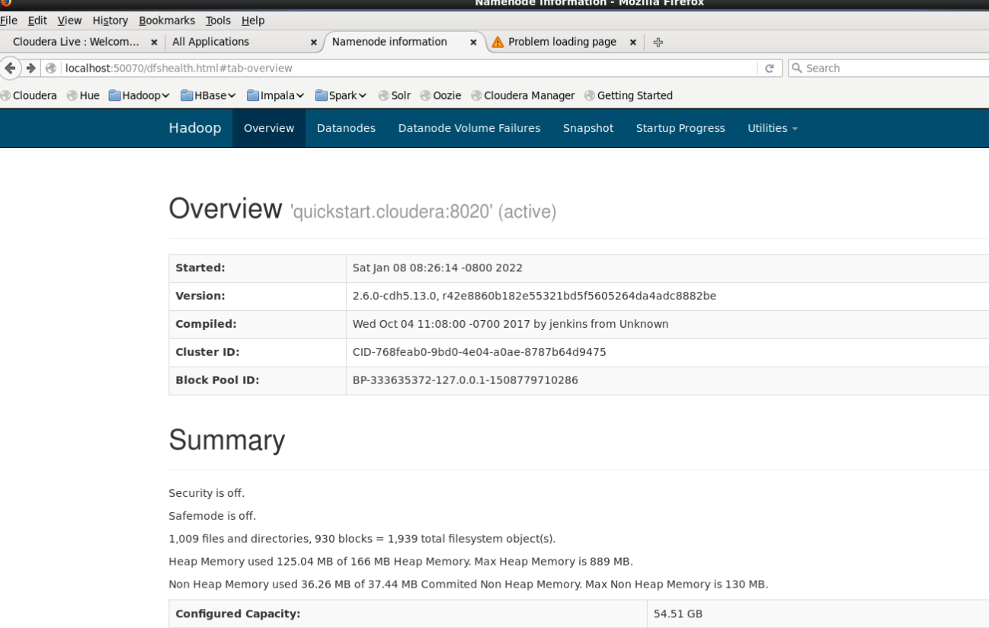
Task: Expand the Hadoop bookmarks folder
Action: pyautogui.click(x=139, y=95)
